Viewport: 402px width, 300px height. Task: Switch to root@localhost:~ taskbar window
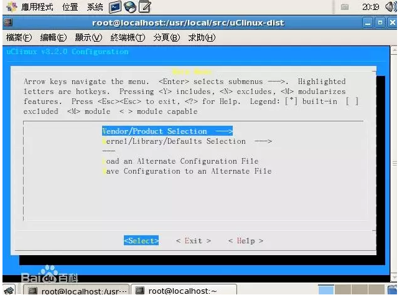[185, 291]
